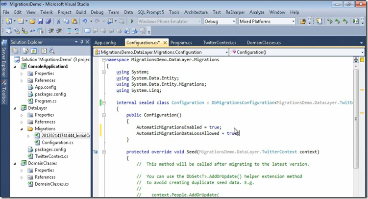Comment out the selected lines icon
This screenshot has width=368, height=199.
(x=69, y=31)
